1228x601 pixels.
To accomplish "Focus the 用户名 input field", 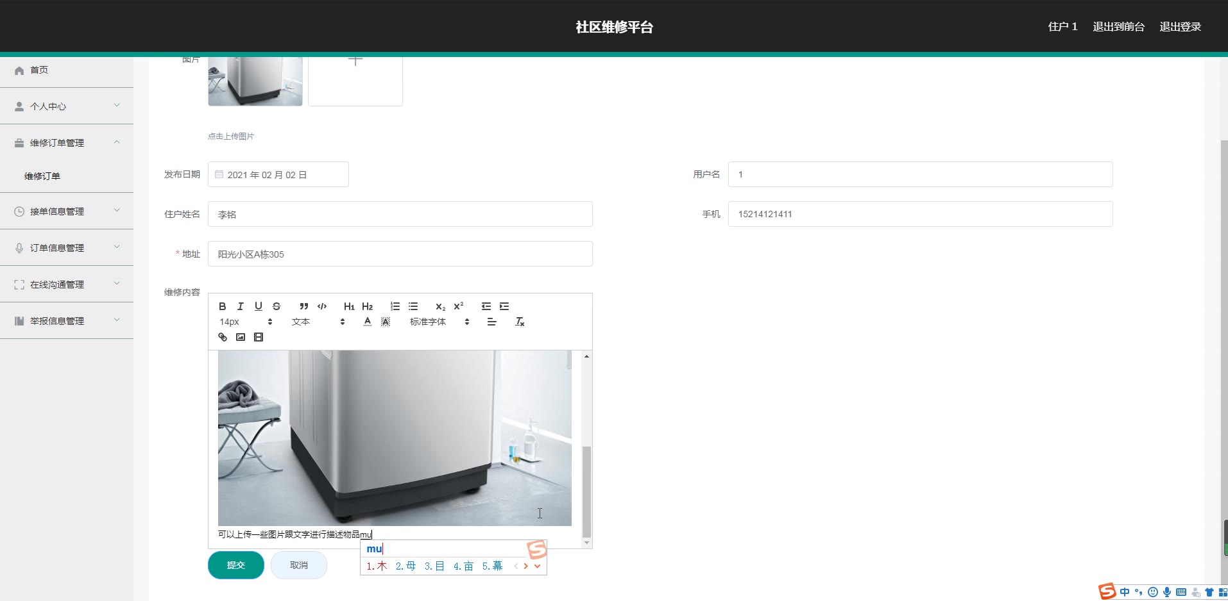I will point(920,174).
